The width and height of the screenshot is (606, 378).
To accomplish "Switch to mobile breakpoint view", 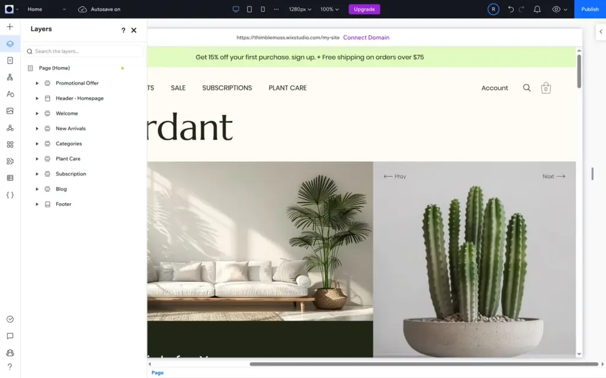I will coord(263,9).
